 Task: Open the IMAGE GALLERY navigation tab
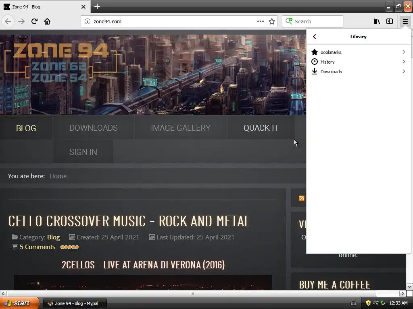[x=181, y=128]
